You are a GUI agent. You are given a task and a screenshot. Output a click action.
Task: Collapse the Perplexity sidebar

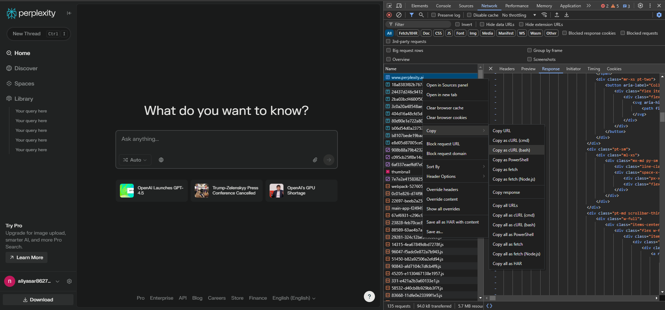click(x=69, y=13)
